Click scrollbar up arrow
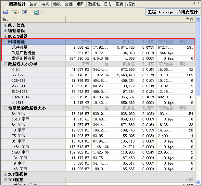Screen dimensions: 202x186 198,19
